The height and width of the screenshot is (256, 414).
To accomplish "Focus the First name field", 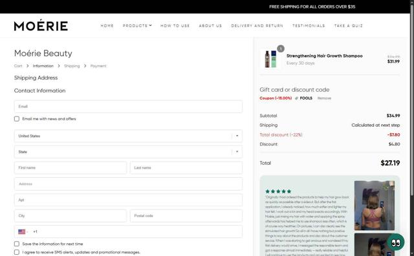I will [x=71, y=167].
